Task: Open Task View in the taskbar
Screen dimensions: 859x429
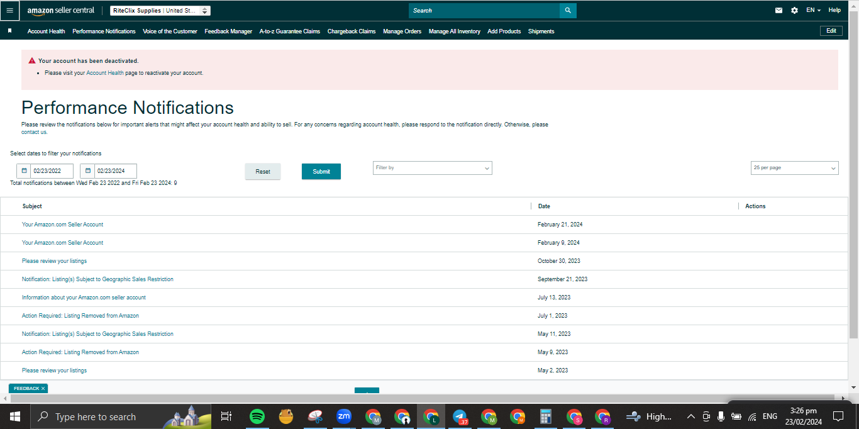Action: tap(226, 416)
